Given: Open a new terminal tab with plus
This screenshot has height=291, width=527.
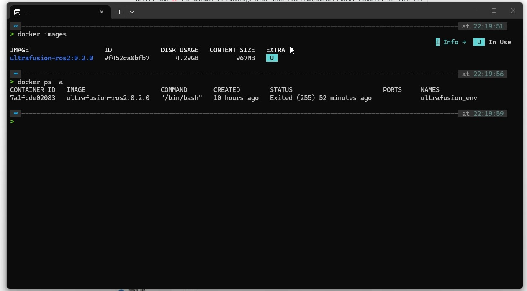Looking at the screenshot, I should [x=119, y=12].
